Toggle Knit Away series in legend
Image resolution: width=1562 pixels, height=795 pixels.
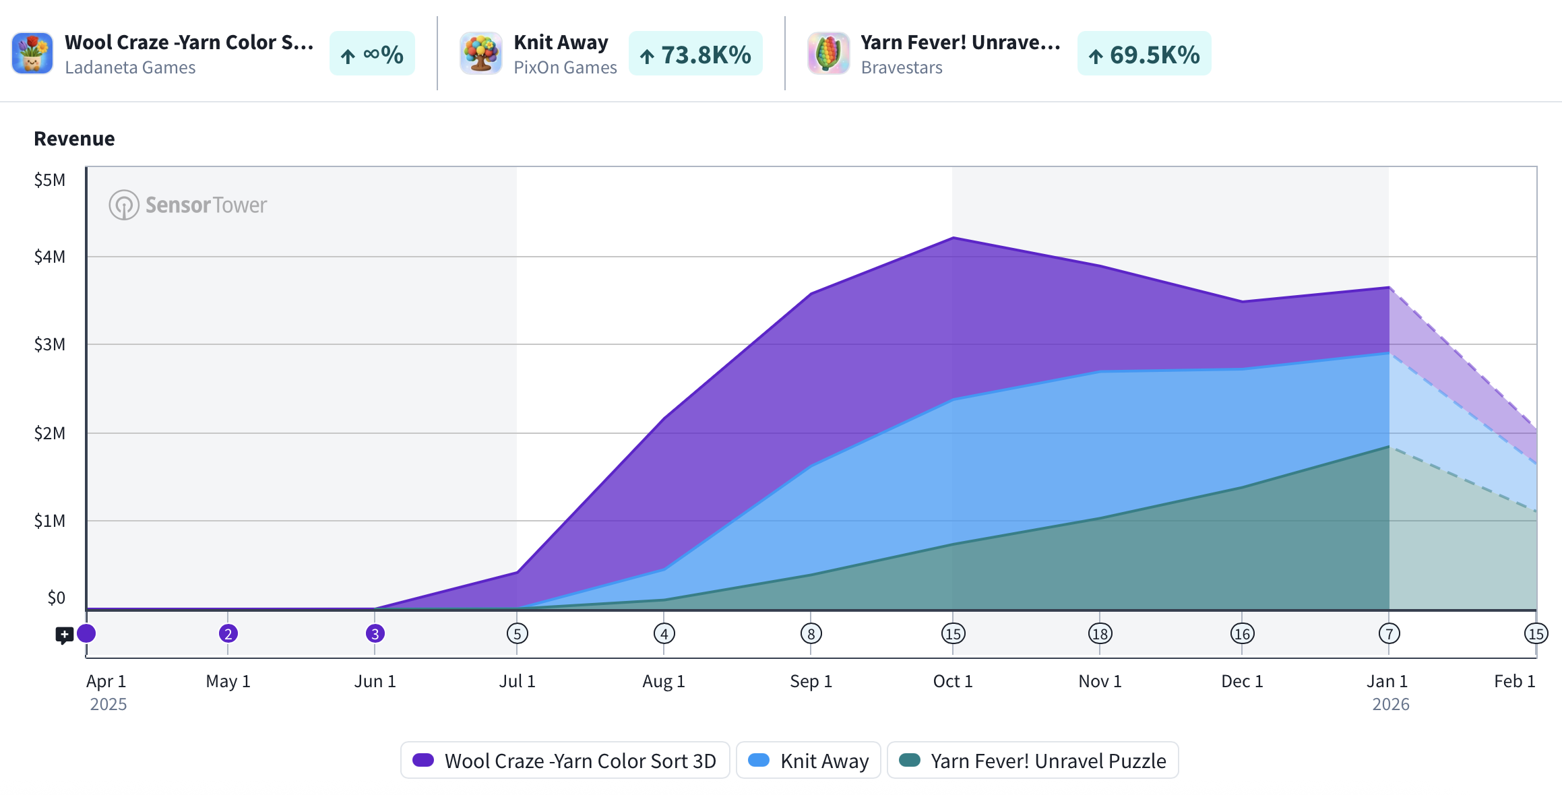809,761
